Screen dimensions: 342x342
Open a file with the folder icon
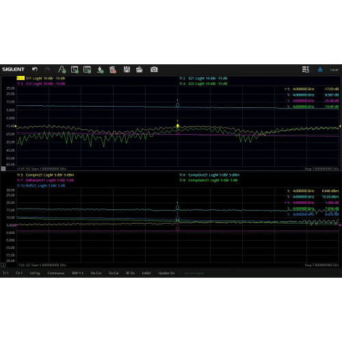tap(140, 69)
